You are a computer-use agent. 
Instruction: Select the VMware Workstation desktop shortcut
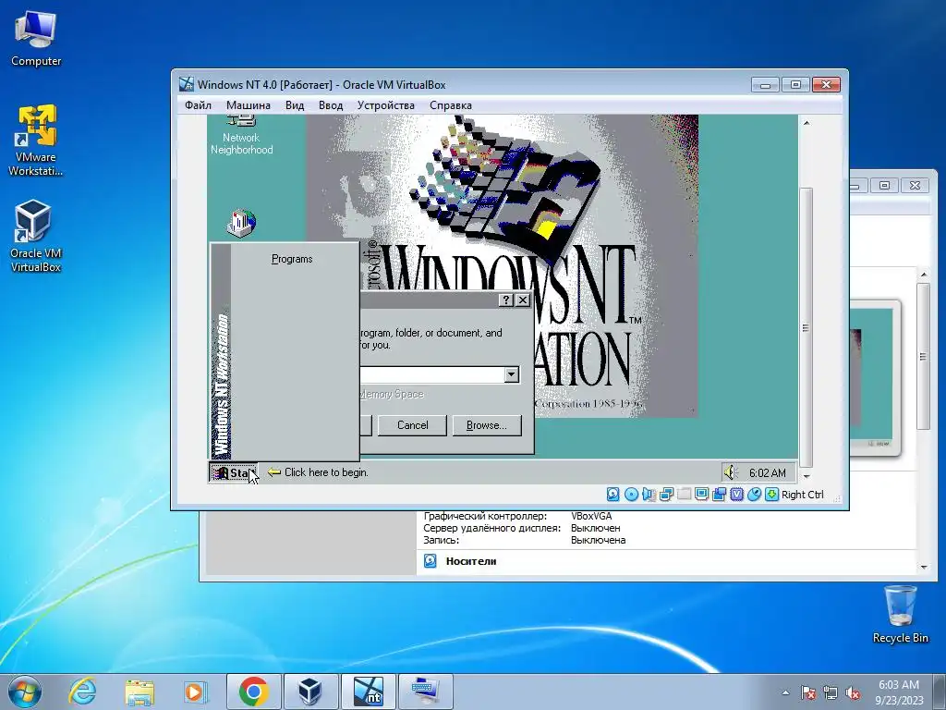click(36, 141)
